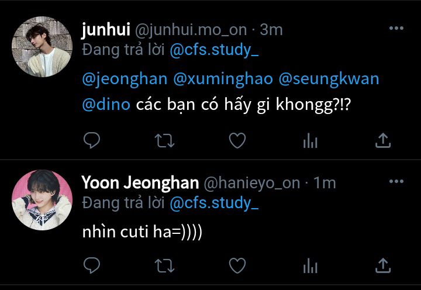Image resolution: width=421 pixels, height=290 pixels.
Task: Open the @jeonghan mention link
Action: (125, 79)
